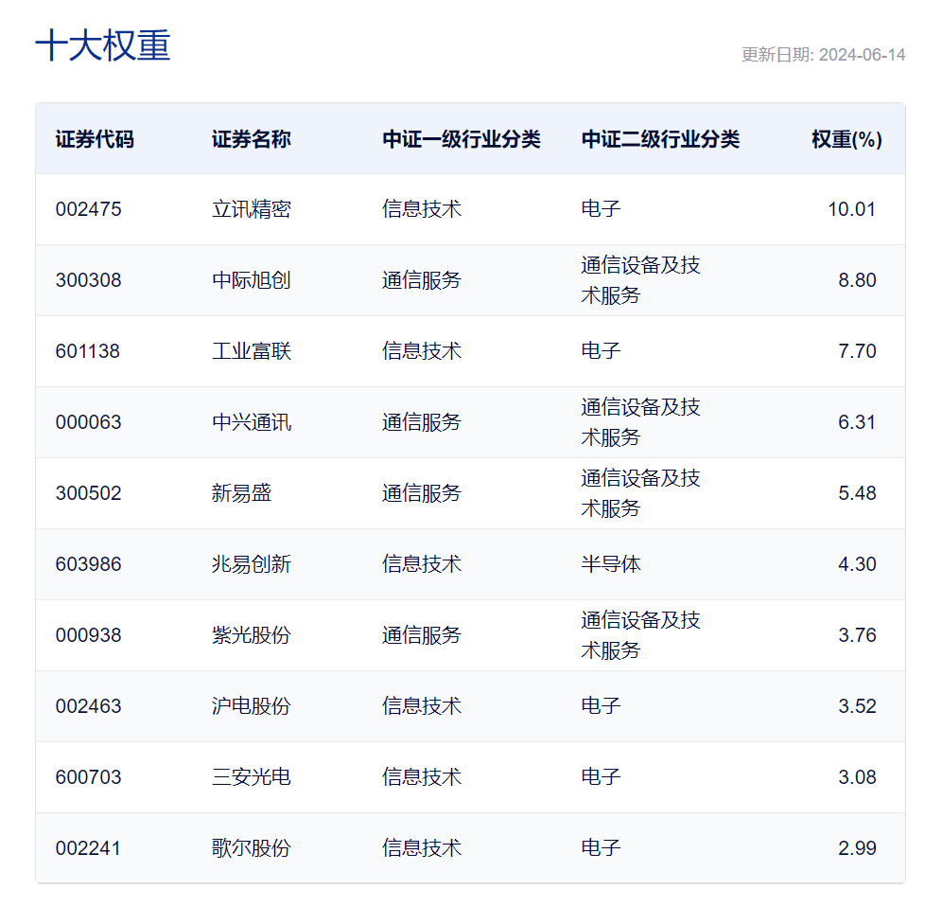942x907 pixels.
Task: Select stock code 601138
Action: (x=88, y=351)
